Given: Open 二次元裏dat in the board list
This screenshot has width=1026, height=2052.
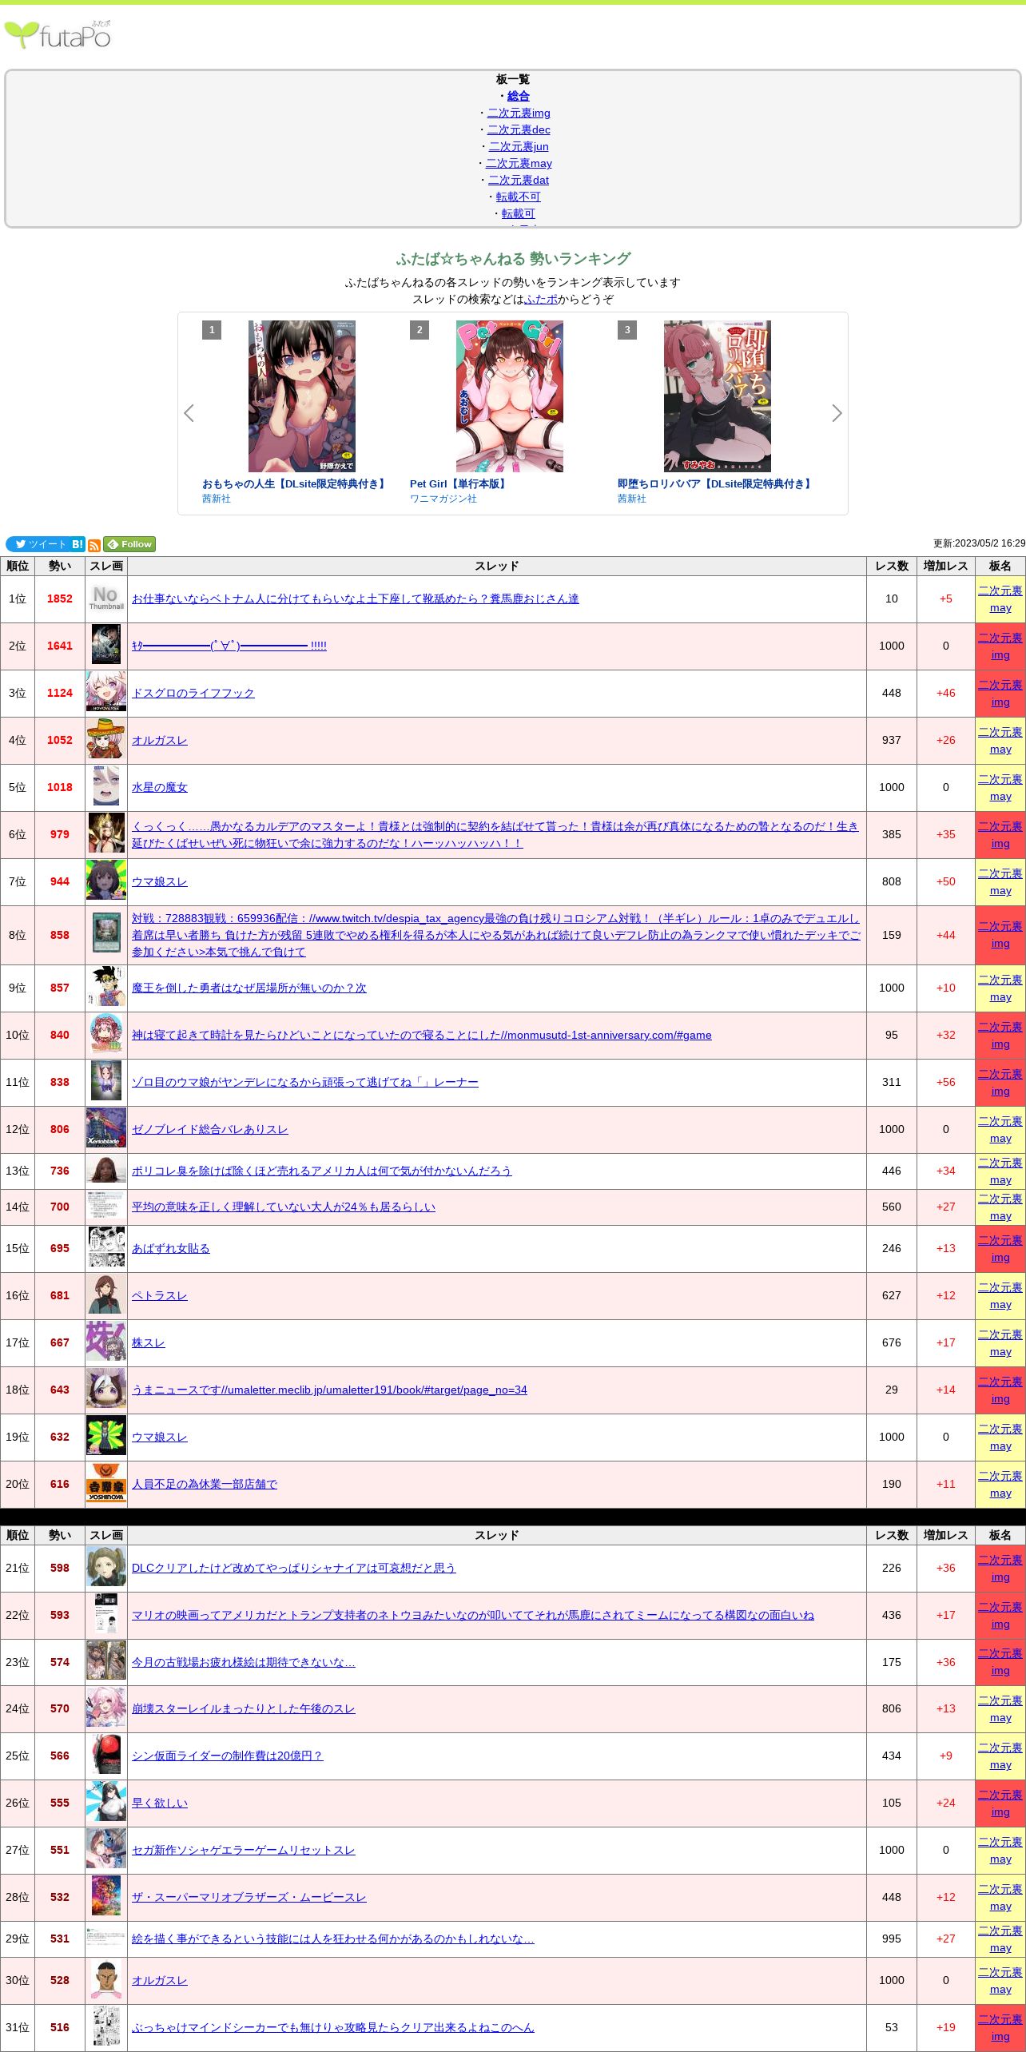Looking at the screenshot, I should pyautogui.click(x=519, y=180).
